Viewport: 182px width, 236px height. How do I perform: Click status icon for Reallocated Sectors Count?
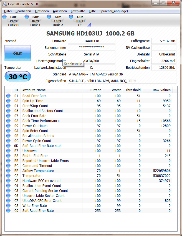click(8, 111)
